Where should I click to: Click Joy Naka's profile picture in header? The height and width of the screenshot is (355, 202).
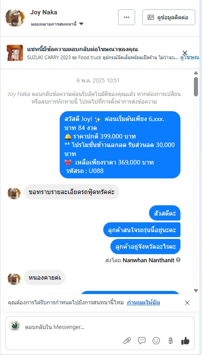tap(15, 17)
